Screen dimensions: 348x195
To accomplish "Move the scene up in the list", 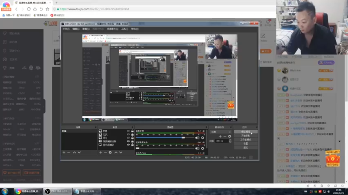I will [74, 153].
